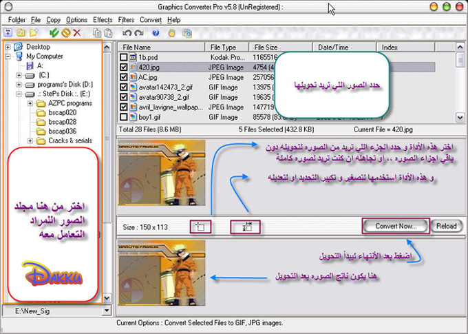Open the Effects menu
This screenshot has height=334, width=468.
103,20
